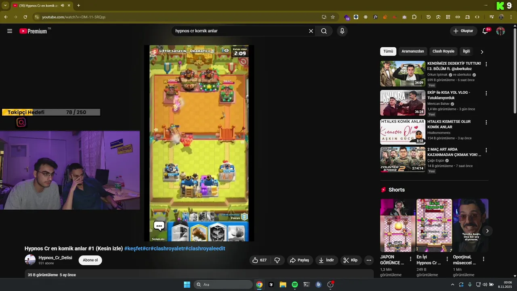517x291 pixels.
Task: Dislike the video with thumbs down
Action: [x=277, y=260]
